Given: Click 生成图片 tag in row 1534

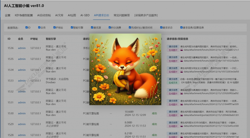Looking at the screenshot, I should point(173,72).
